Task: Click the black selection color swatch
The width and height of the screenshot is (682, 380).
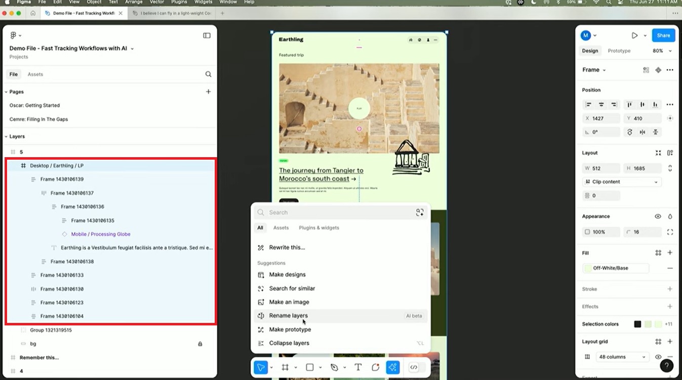Action: coord(638,324)
